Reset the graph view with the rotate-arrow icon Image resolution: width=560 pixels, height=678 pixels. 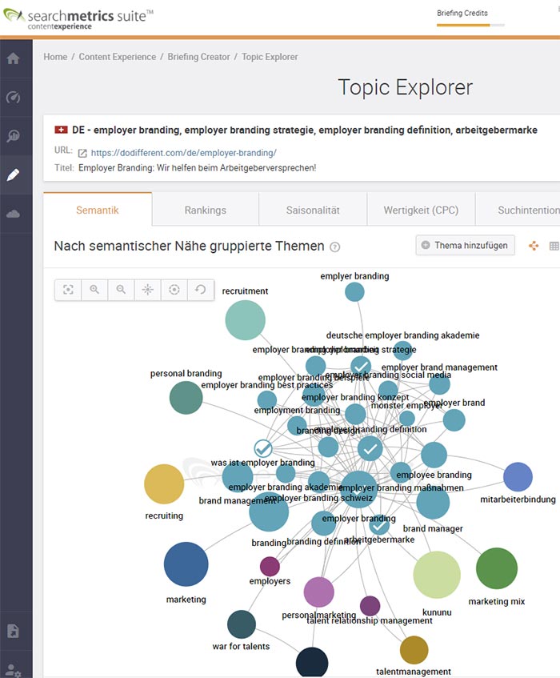201,290
